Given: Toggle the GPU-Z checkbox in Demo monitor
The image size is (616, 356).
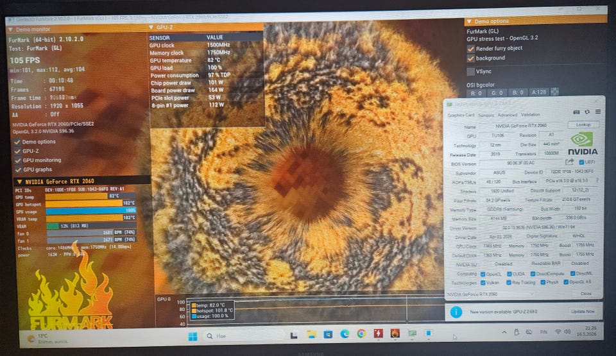Looking at the screenshot, I should tap(17, 151).
